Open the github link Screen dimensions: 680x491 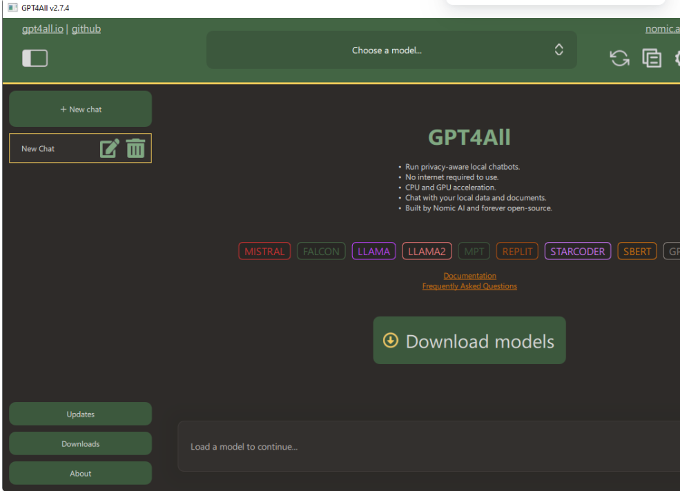coord(86,29)
